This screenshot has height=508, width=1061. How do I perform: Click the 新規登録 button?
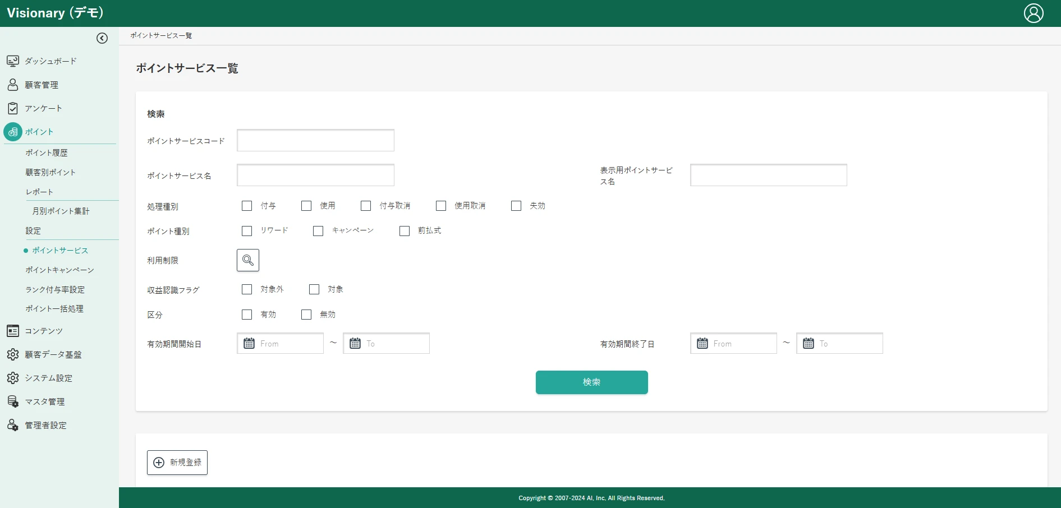coord(177,463)
